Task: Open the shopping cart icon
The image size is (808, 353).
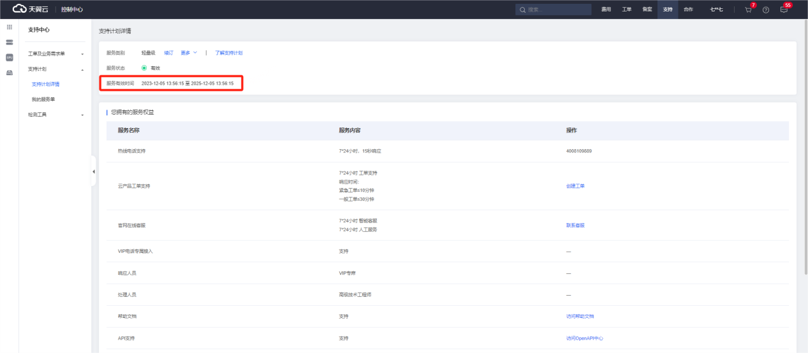Action: (x=748, y=10)
